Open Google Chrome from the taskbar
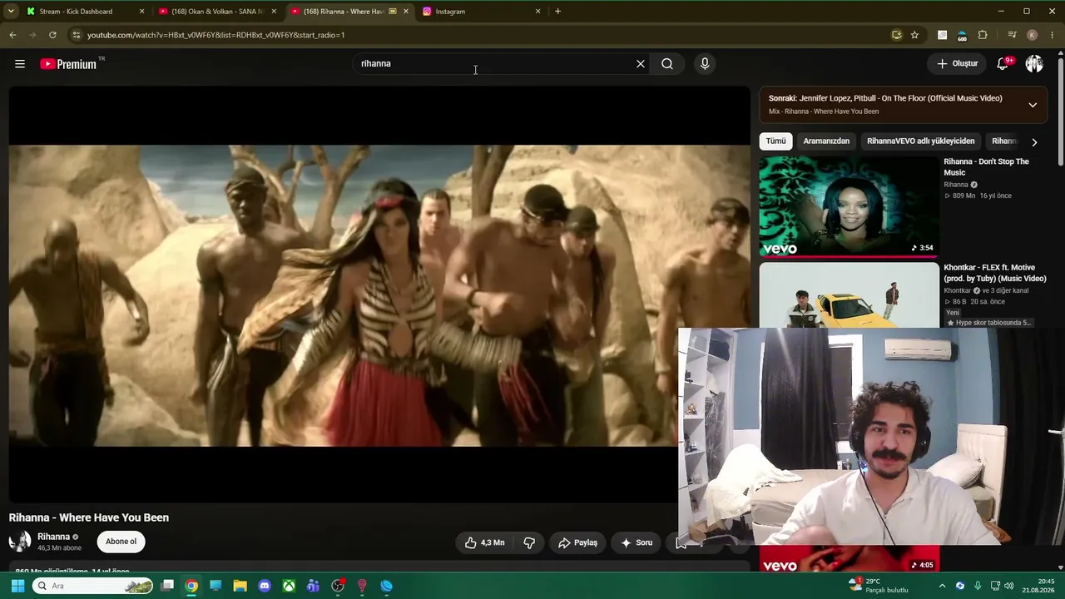The image size is (1065, 599). 191,586
